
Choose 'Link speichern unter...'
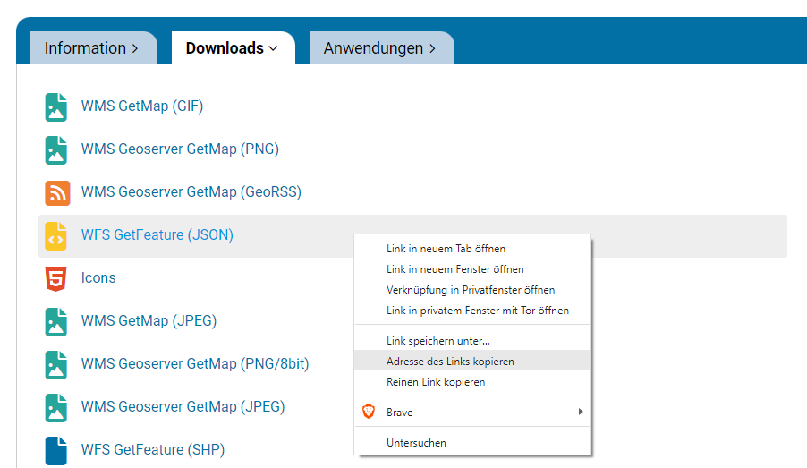437,341
